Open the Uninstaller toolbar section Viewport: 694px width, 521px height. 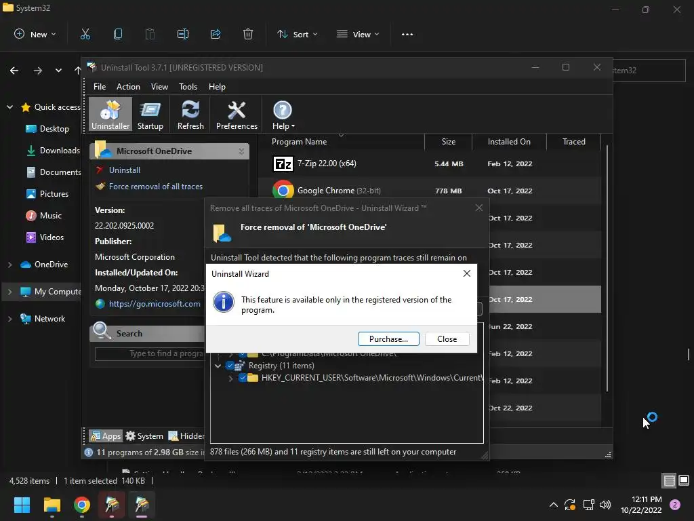point(110,115)
